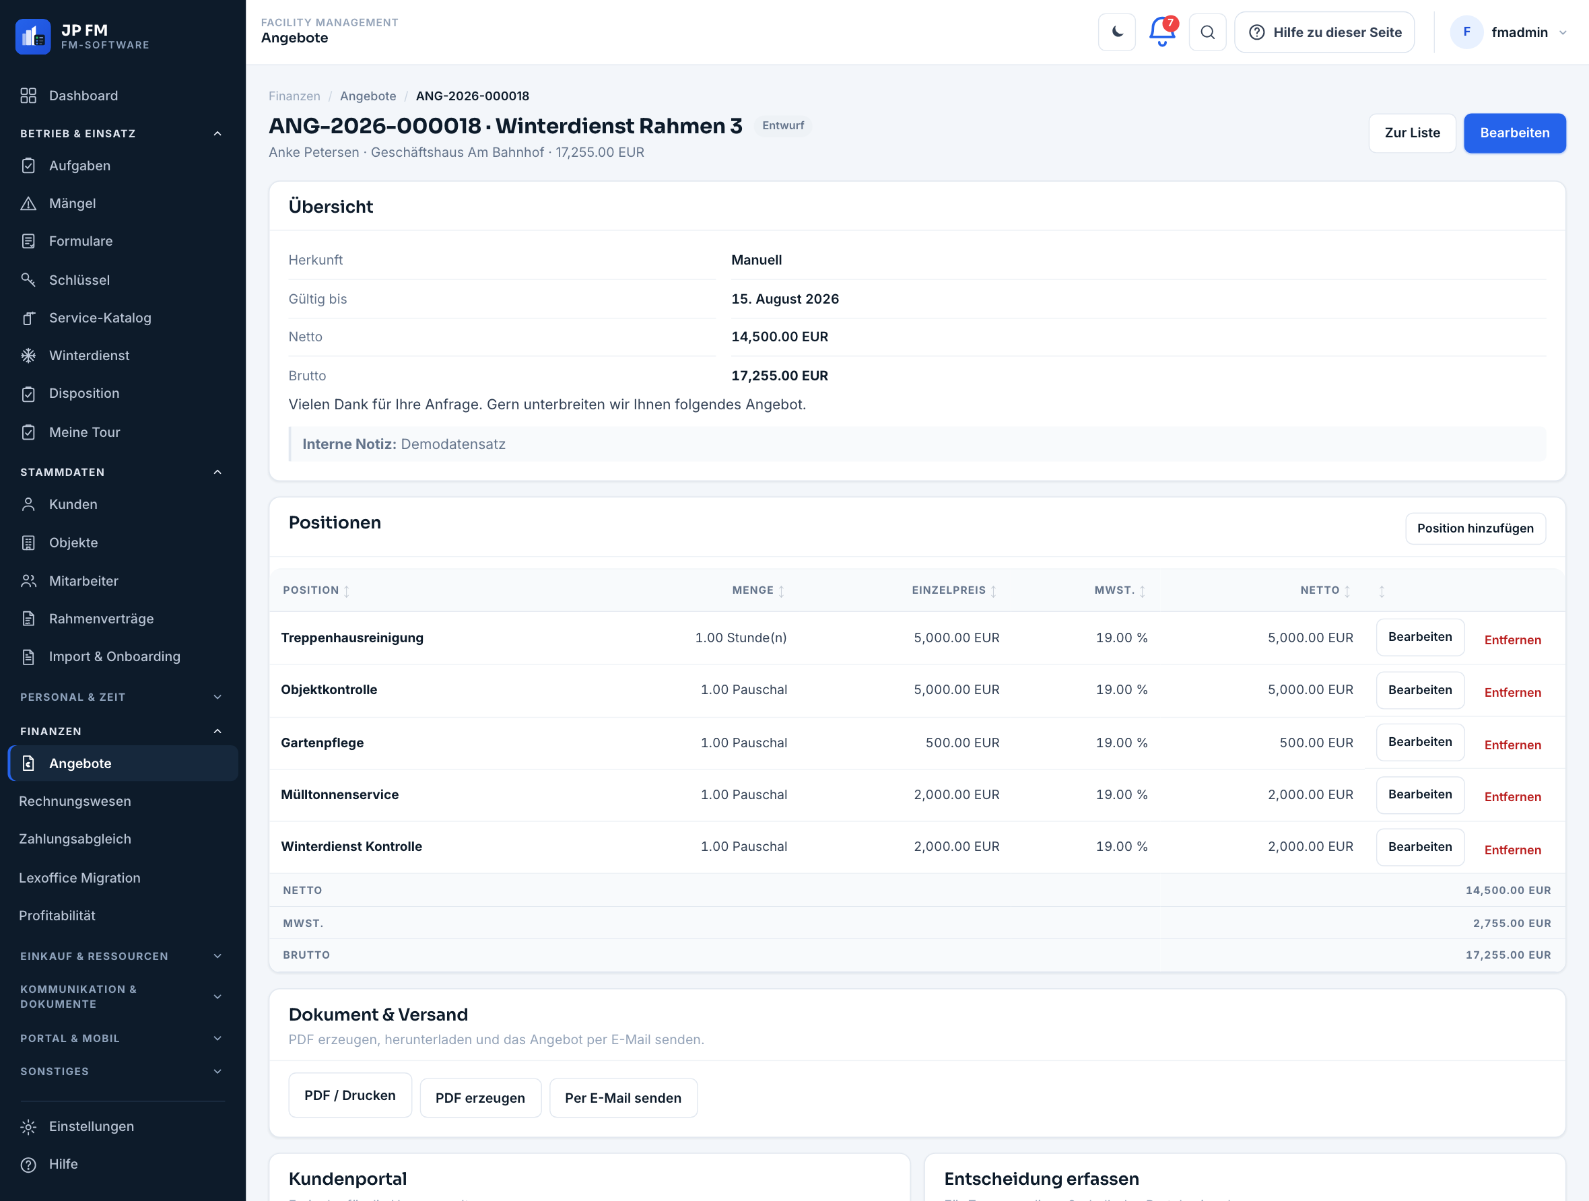Screen dimensions: 1589x1201
Task: Remove the Winterdienst Kontrolle position
Action: coord(1512,850)
